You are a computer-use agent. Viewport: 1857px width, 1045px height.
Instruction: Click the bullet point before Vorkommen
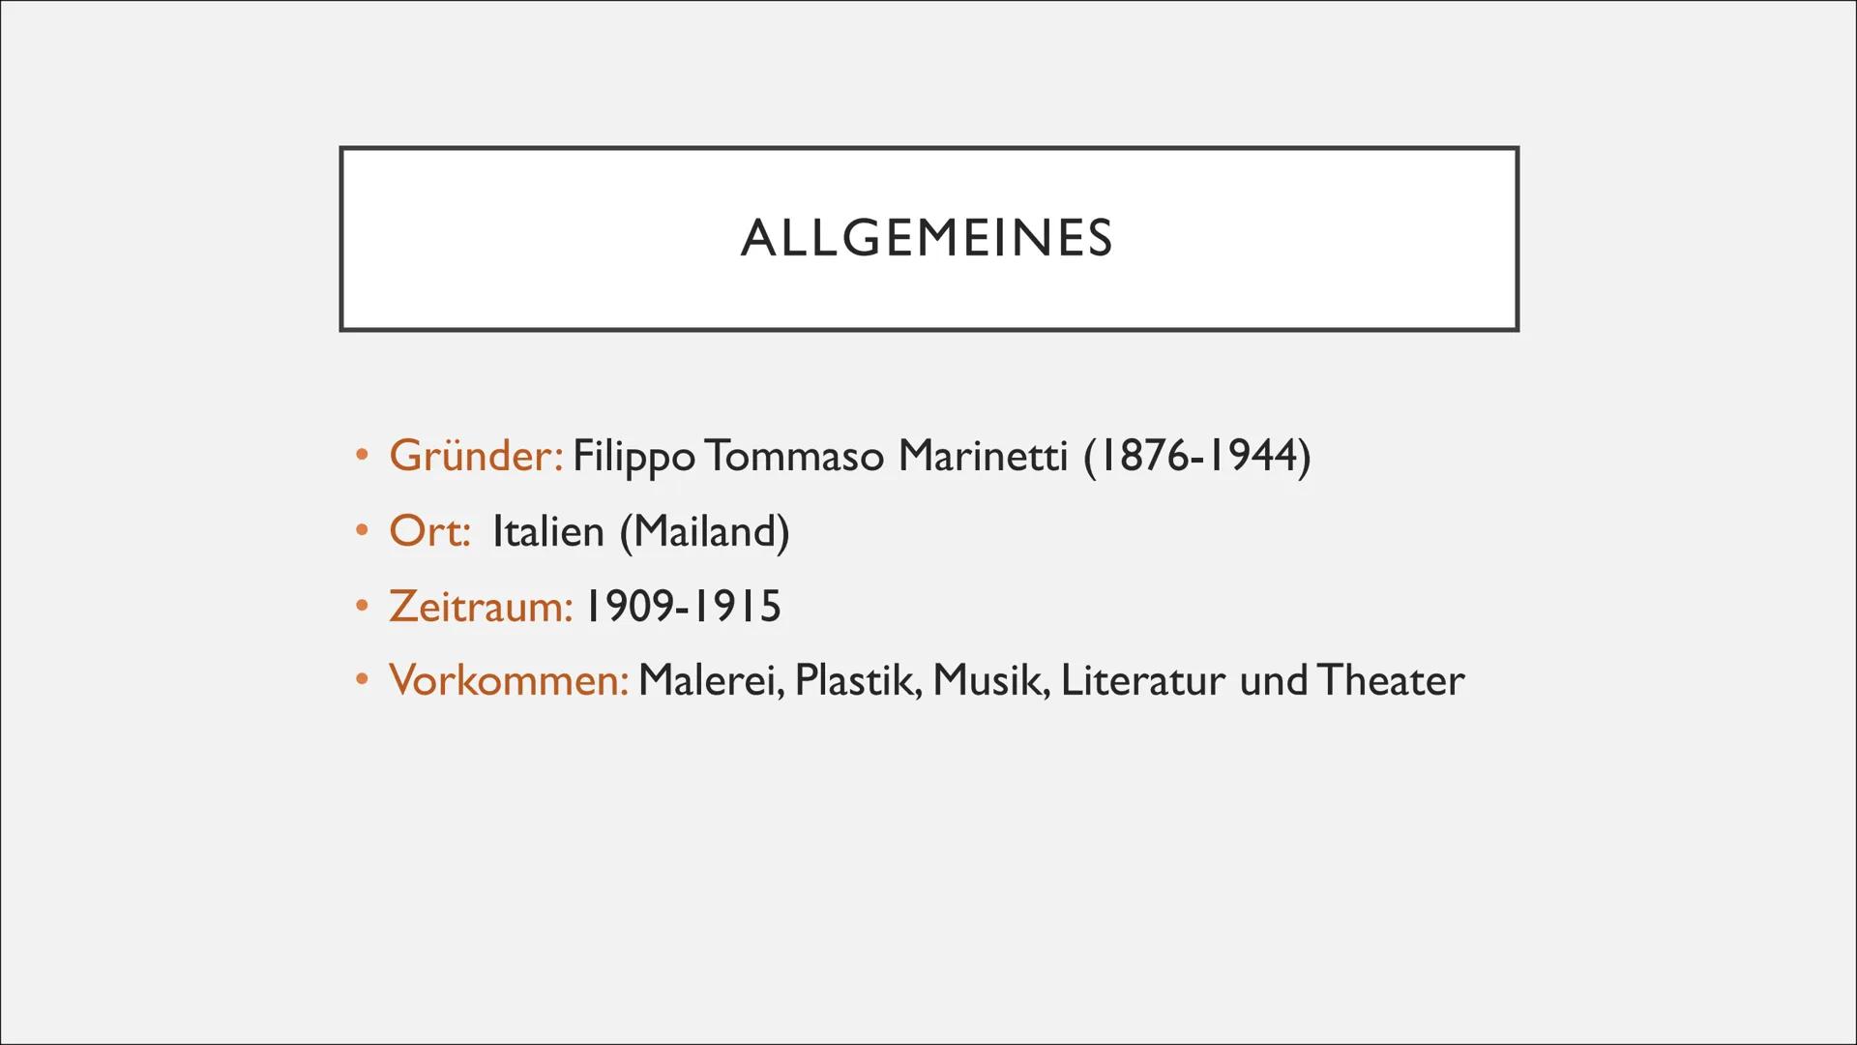click(x=362, y=680)
